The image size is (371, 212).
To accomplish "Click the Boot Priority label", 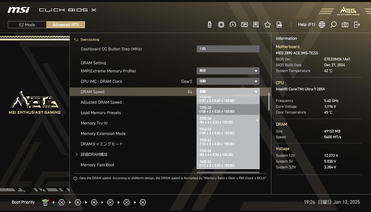I will pyautogui.click(x=23, y=202).
